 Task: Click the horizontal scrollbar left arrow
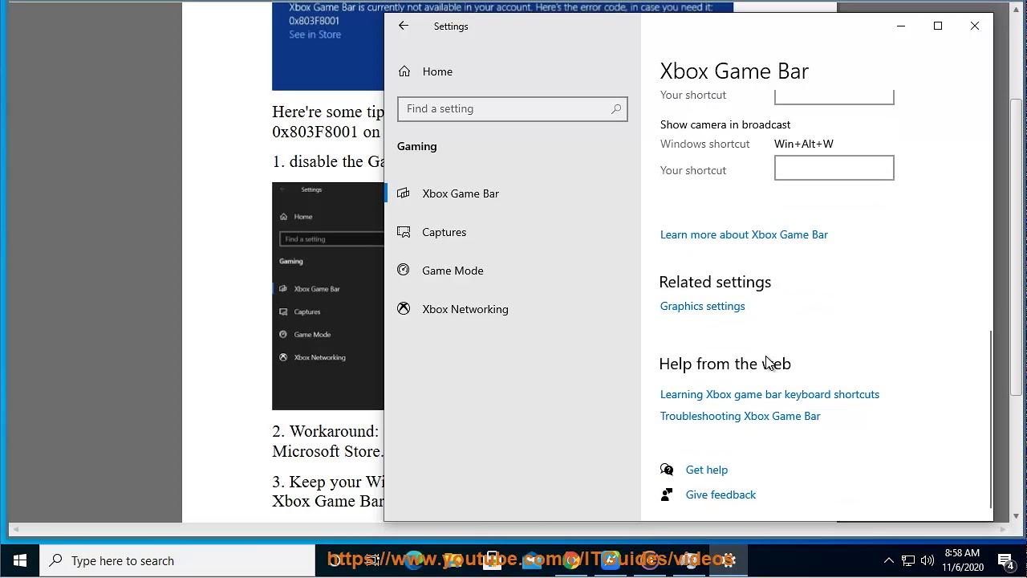[14, 530]
